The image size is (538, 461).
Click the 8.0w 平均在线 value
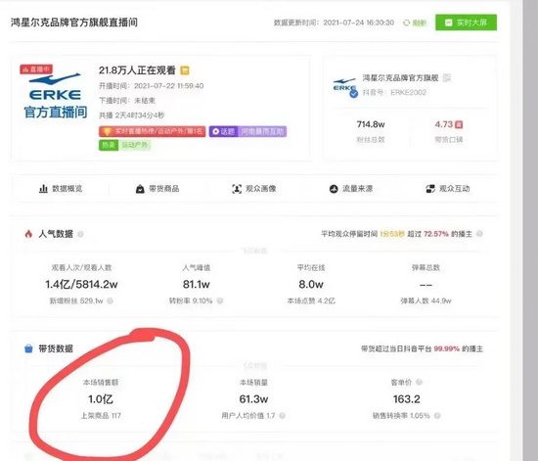tap(311, 284)
